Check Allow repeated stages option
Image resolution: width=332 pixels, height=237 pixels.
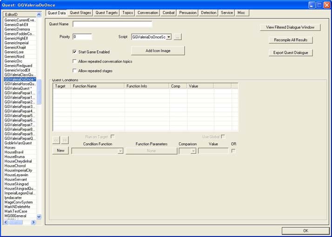74,71
